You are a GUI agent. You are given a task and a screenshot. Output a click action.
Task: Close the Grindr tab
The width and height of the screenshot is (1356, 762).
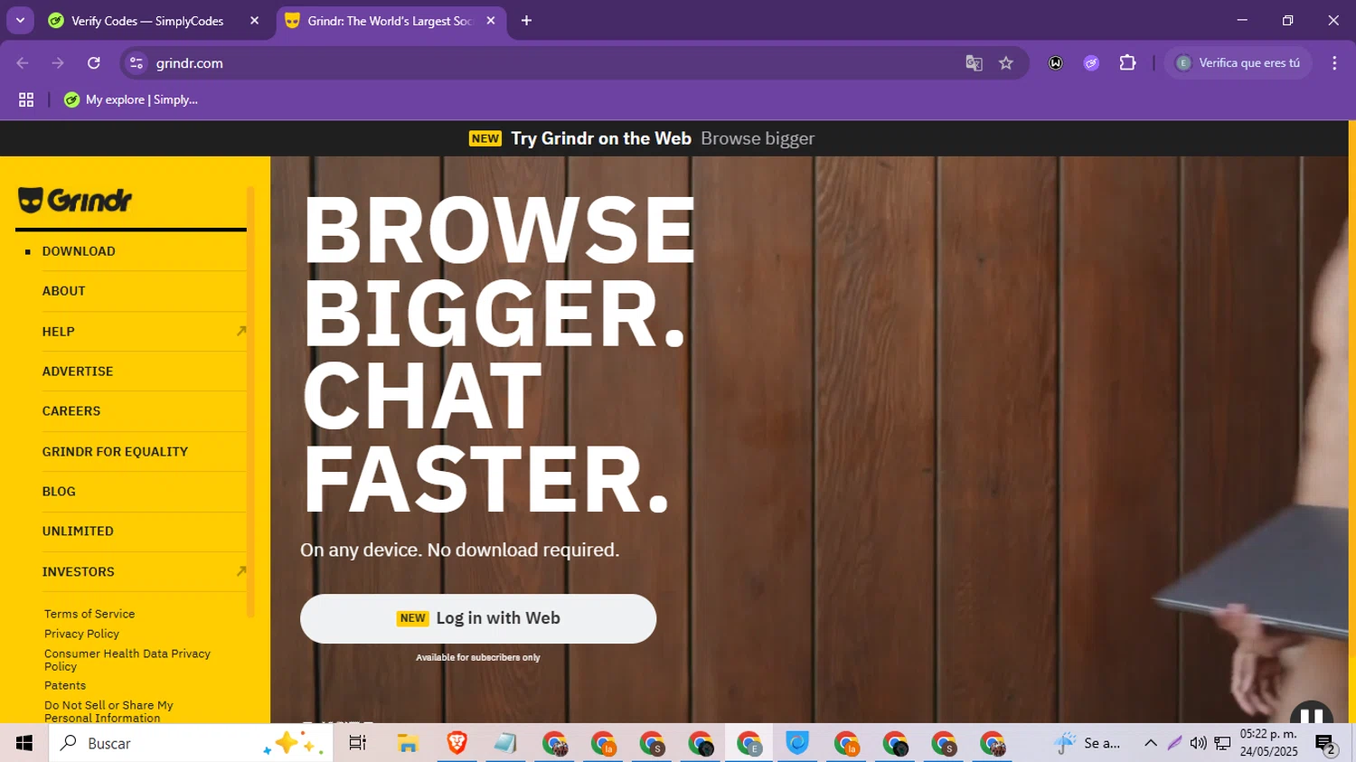(x=491, y=21)
